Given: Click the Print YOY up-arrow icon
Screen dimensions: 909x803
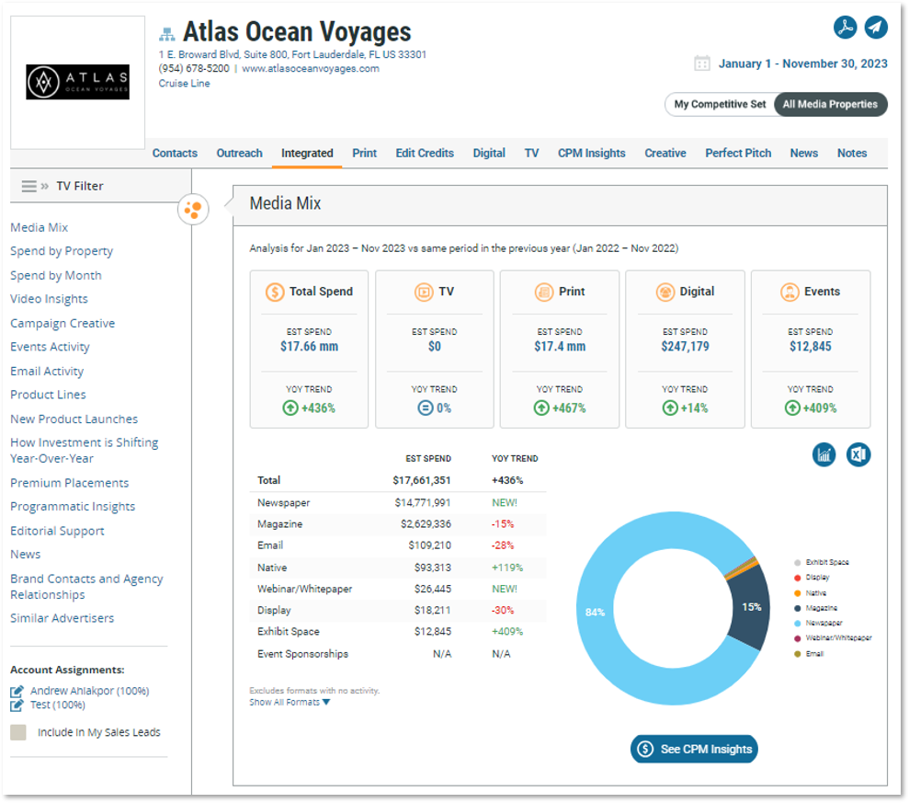Looking at the screenshot, I should (541, 407).
